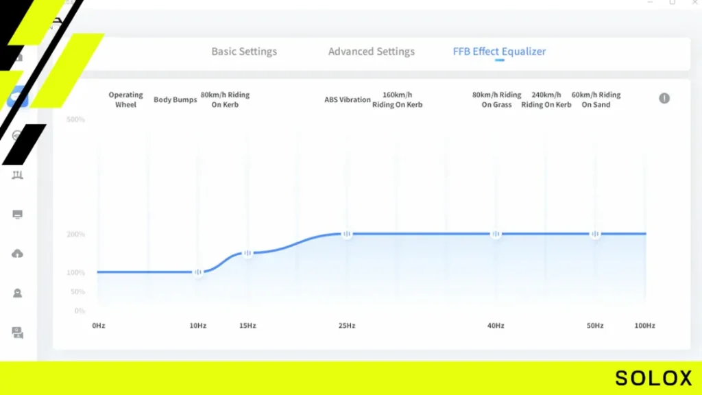This screenshot has width=702, height=395.
Task: Click the 50Hz axis label
Action: 595,326
